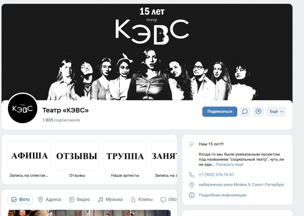
Task: Open the ОТЗЫВЫ menu card
Action: click(x=77, y=156)
